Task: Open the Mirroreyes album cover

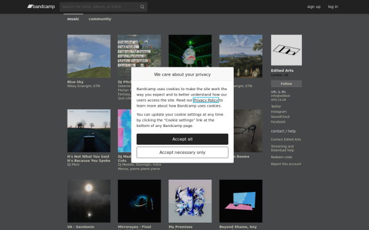Action: pos(140,201)
